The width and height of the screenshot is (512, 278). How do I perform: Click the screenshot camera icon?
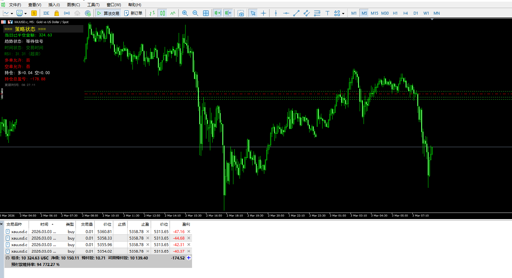click(241, 13)
